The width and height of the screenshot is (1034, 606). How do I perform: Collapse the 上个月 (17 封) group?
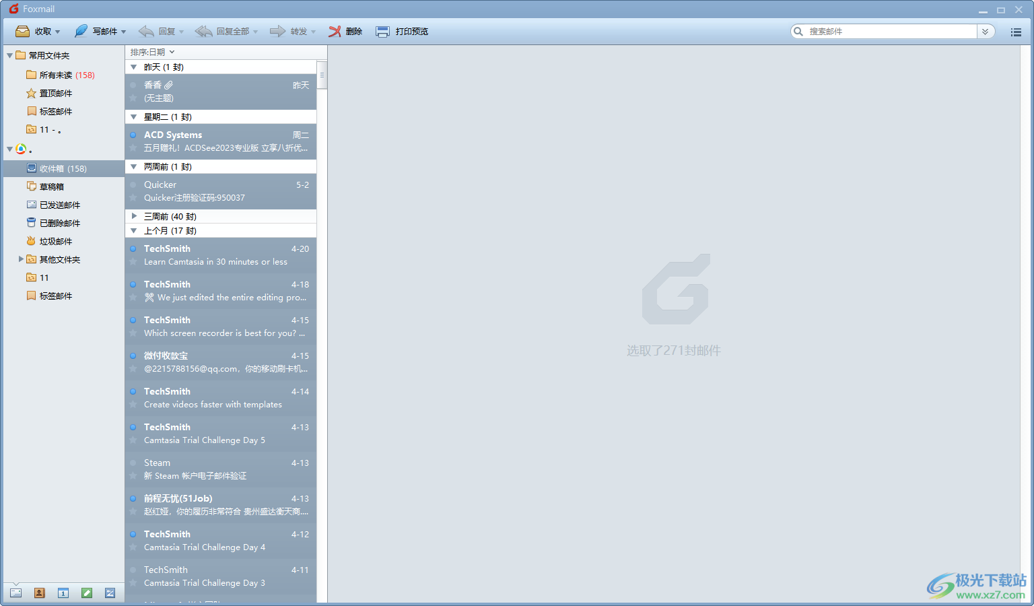134,231
